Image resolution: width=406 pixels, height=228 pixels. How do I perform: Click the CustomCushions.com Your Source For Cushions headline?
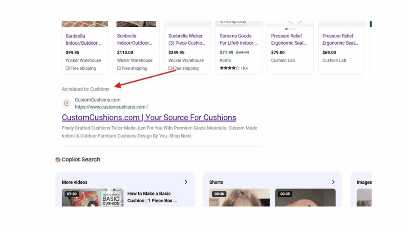[x=149, y=117]
